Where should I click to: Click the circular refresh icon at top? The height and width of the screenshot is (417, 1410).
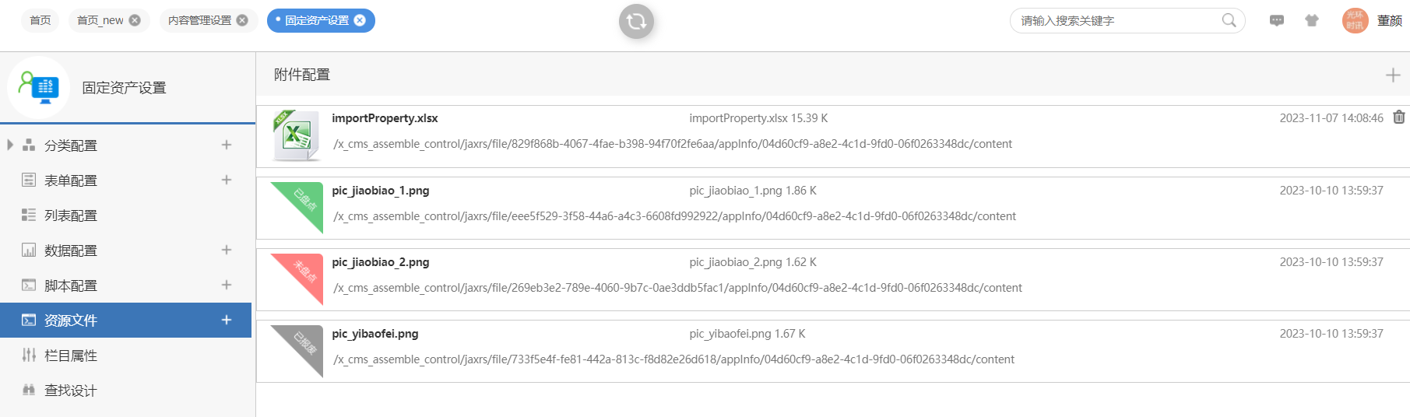(x=636, y=21)
